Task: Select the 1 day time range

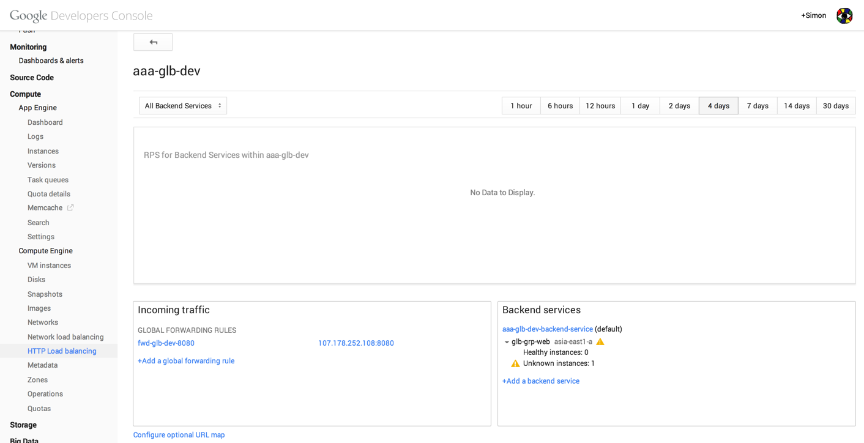Action: [x=641, y=106]
